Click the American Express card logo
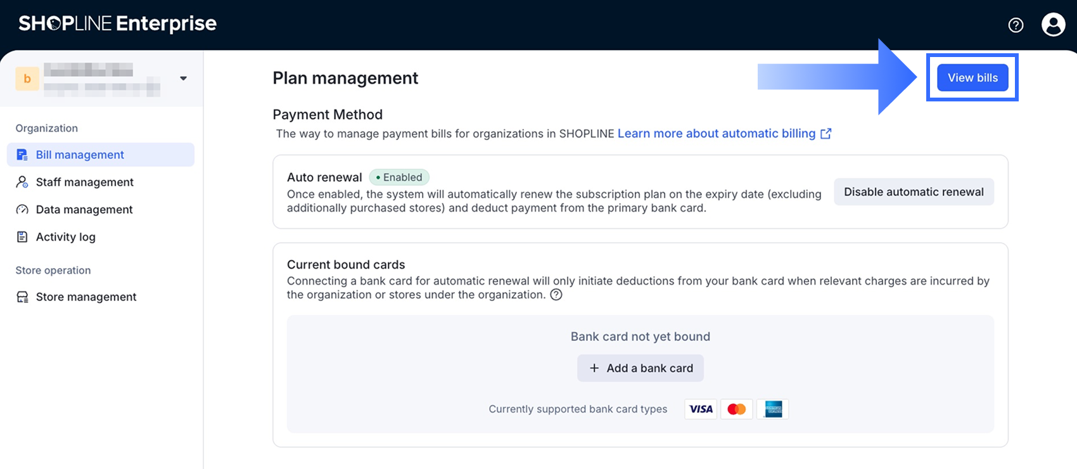This screenshot has width=1077, height=469. pyautogui.click(x=773, y=409)
